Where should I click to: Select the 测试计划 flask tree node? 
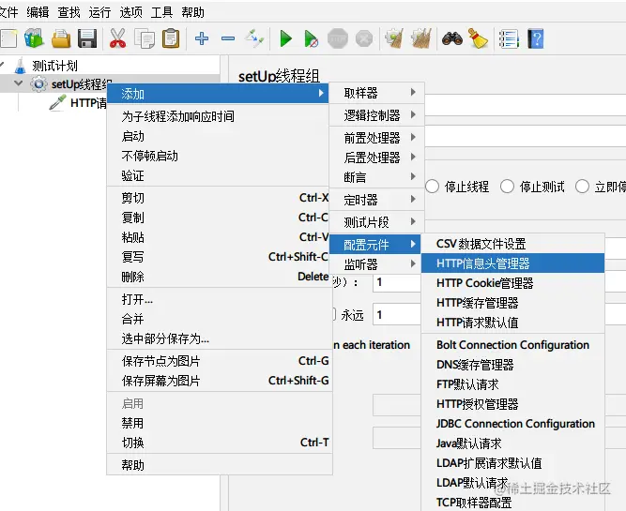tap(46, 66)
